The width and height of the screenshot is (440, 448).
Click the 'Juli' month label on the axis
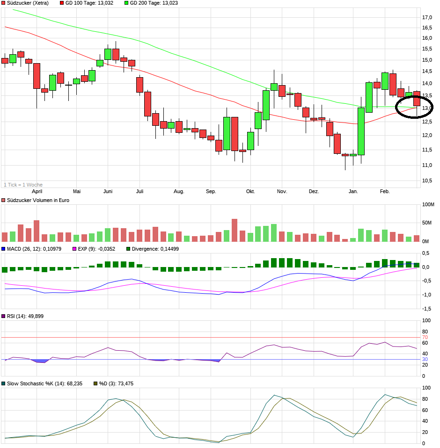pyautogui.click(x=139, y=191)
